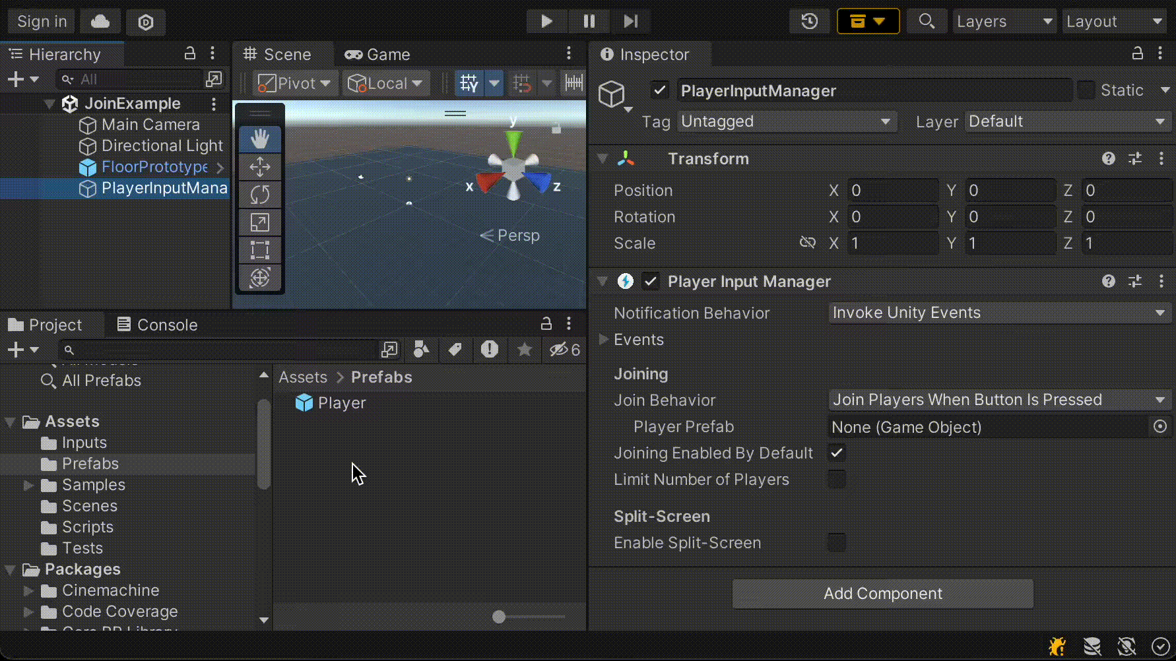The image size is (1176, 661).
Task: Switch to the Game tab
Action: click(x=378, y=54)
